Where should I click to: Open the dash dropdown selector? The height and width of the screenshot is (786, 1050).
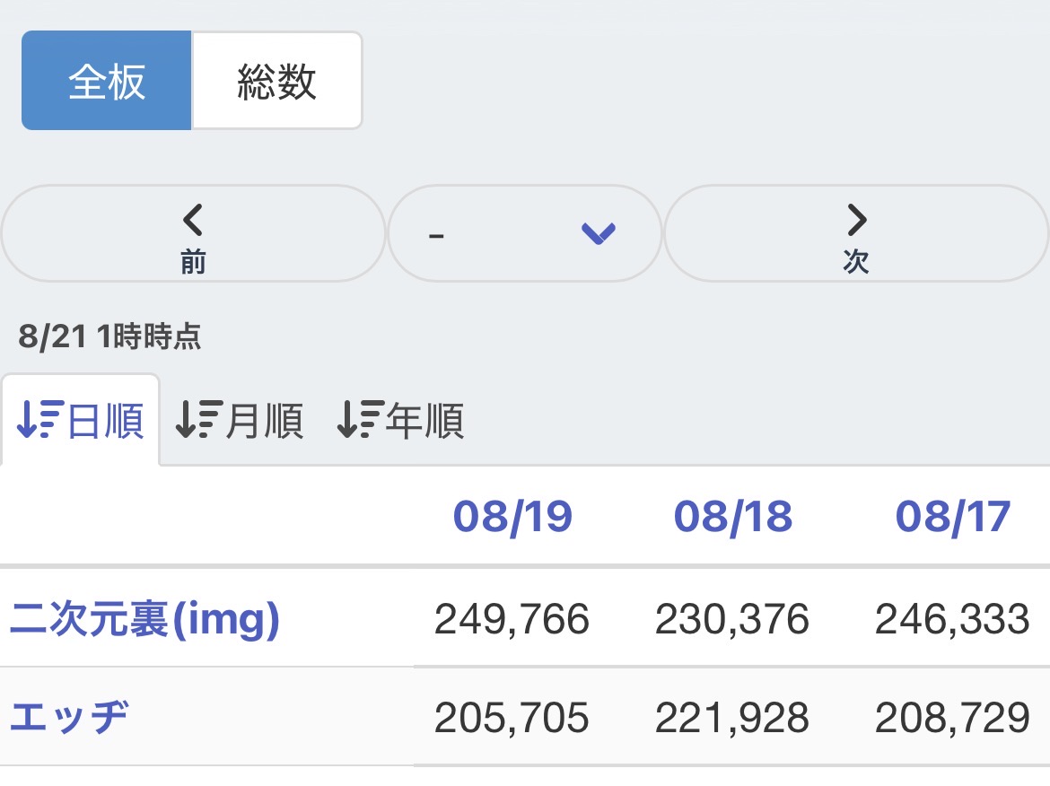(524, 233)
